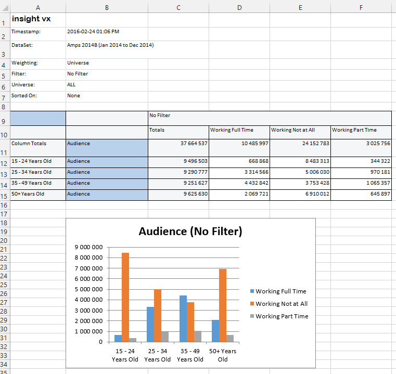Click the '5 006 030' cell
Image resolution: width=396 pixels, height=374 pixels.
click(x=300, y=173)
